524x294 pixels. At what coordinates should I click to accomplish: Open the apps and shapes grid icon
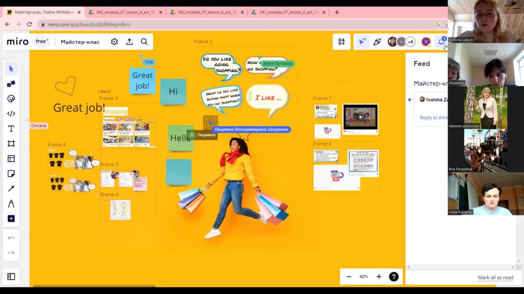[341, 42]
